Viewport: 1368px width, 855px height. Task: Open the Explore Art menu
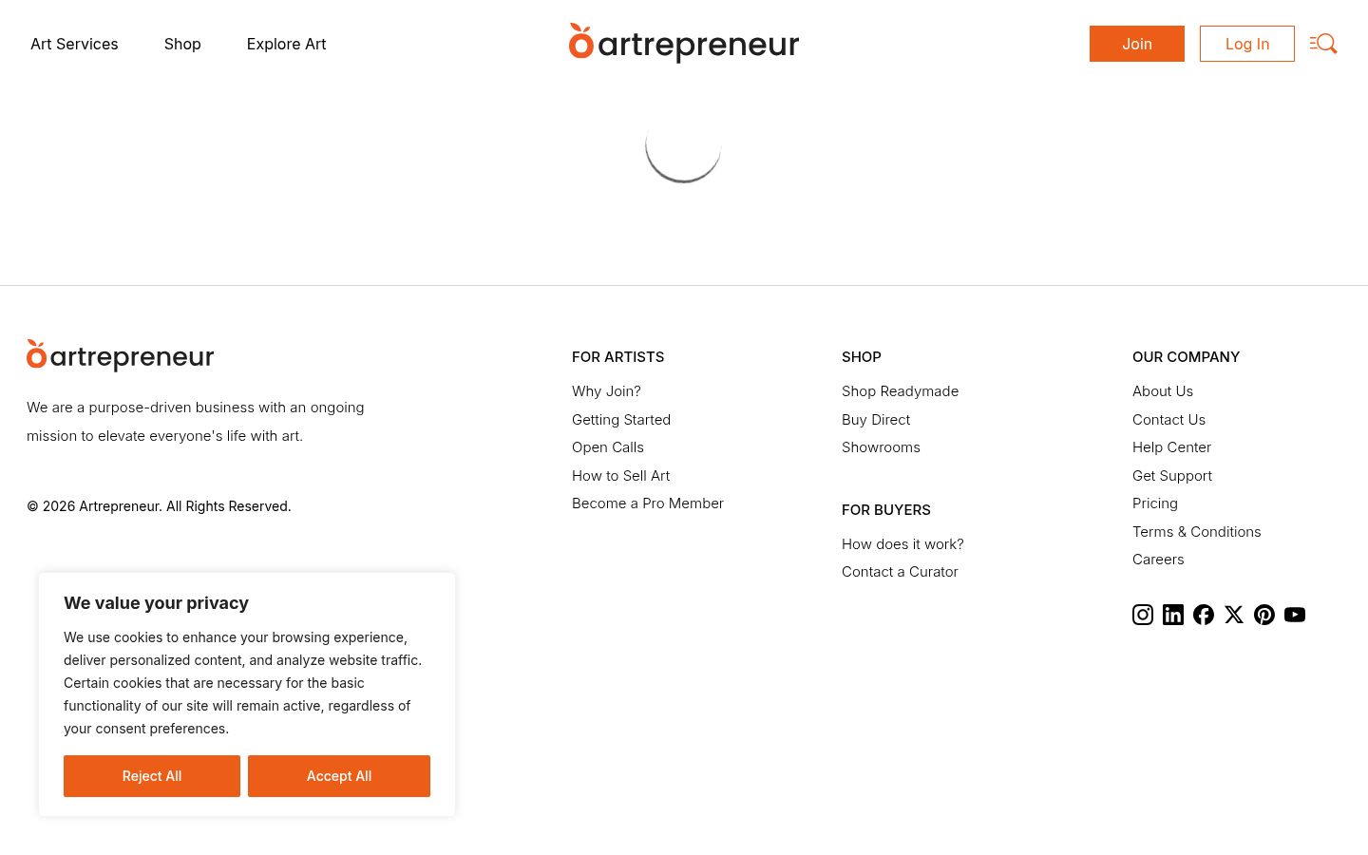[286, 44]
